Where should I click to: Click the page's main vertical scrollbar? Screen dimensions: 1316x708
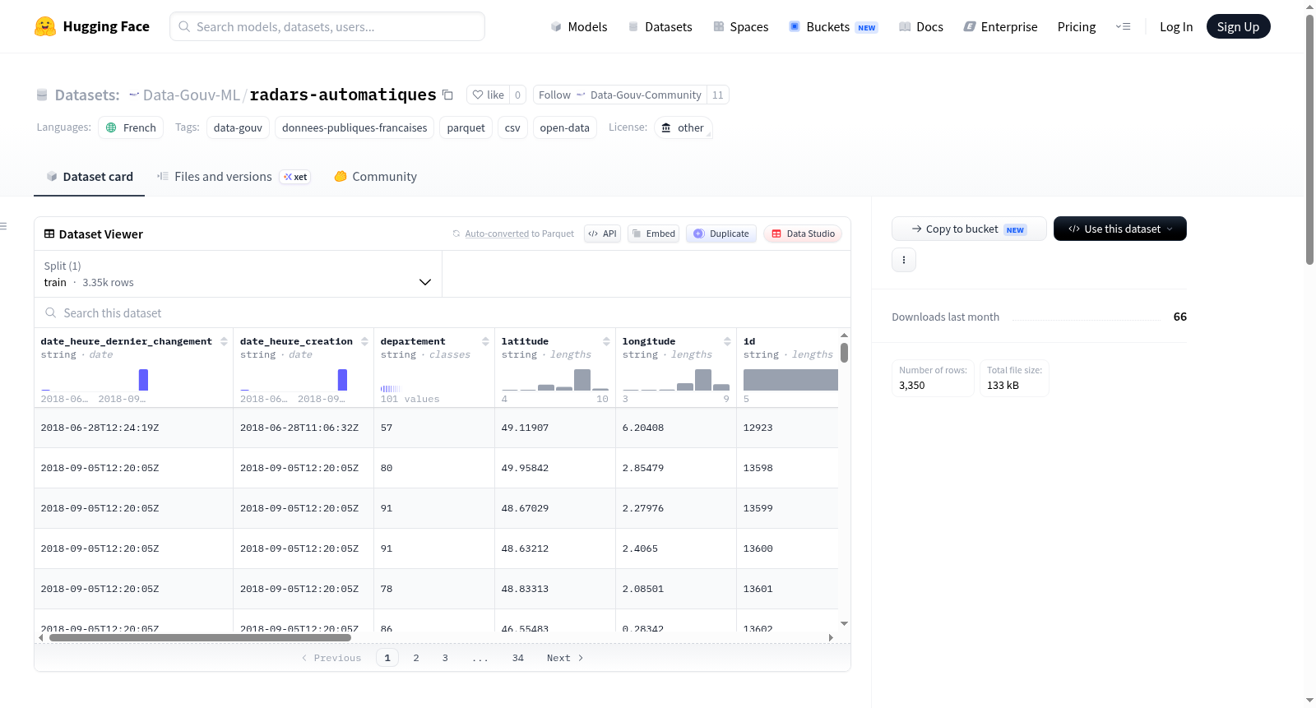1310,139
